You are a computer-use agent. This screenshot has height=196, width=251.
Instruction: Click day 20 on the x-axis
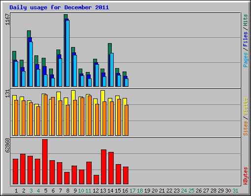click(154, 191)
